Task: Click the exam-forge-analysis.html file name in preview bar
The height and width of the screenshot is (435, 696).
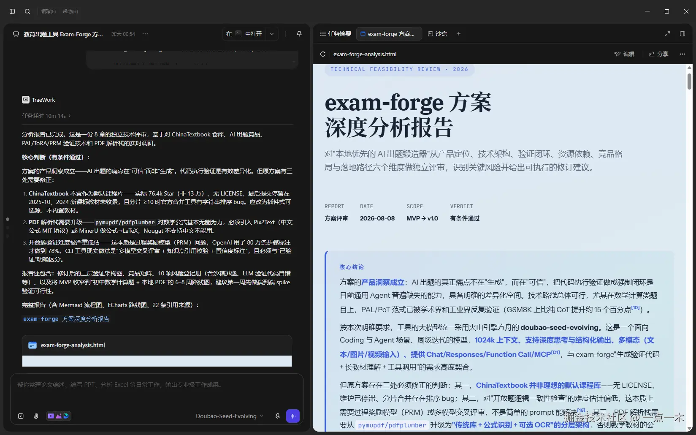Action: [365, 54]
